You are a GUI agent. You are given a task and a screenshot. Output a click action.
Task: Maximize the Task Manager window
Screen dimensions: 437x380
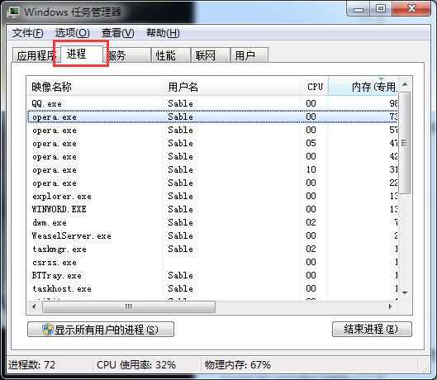click(381, 9)
